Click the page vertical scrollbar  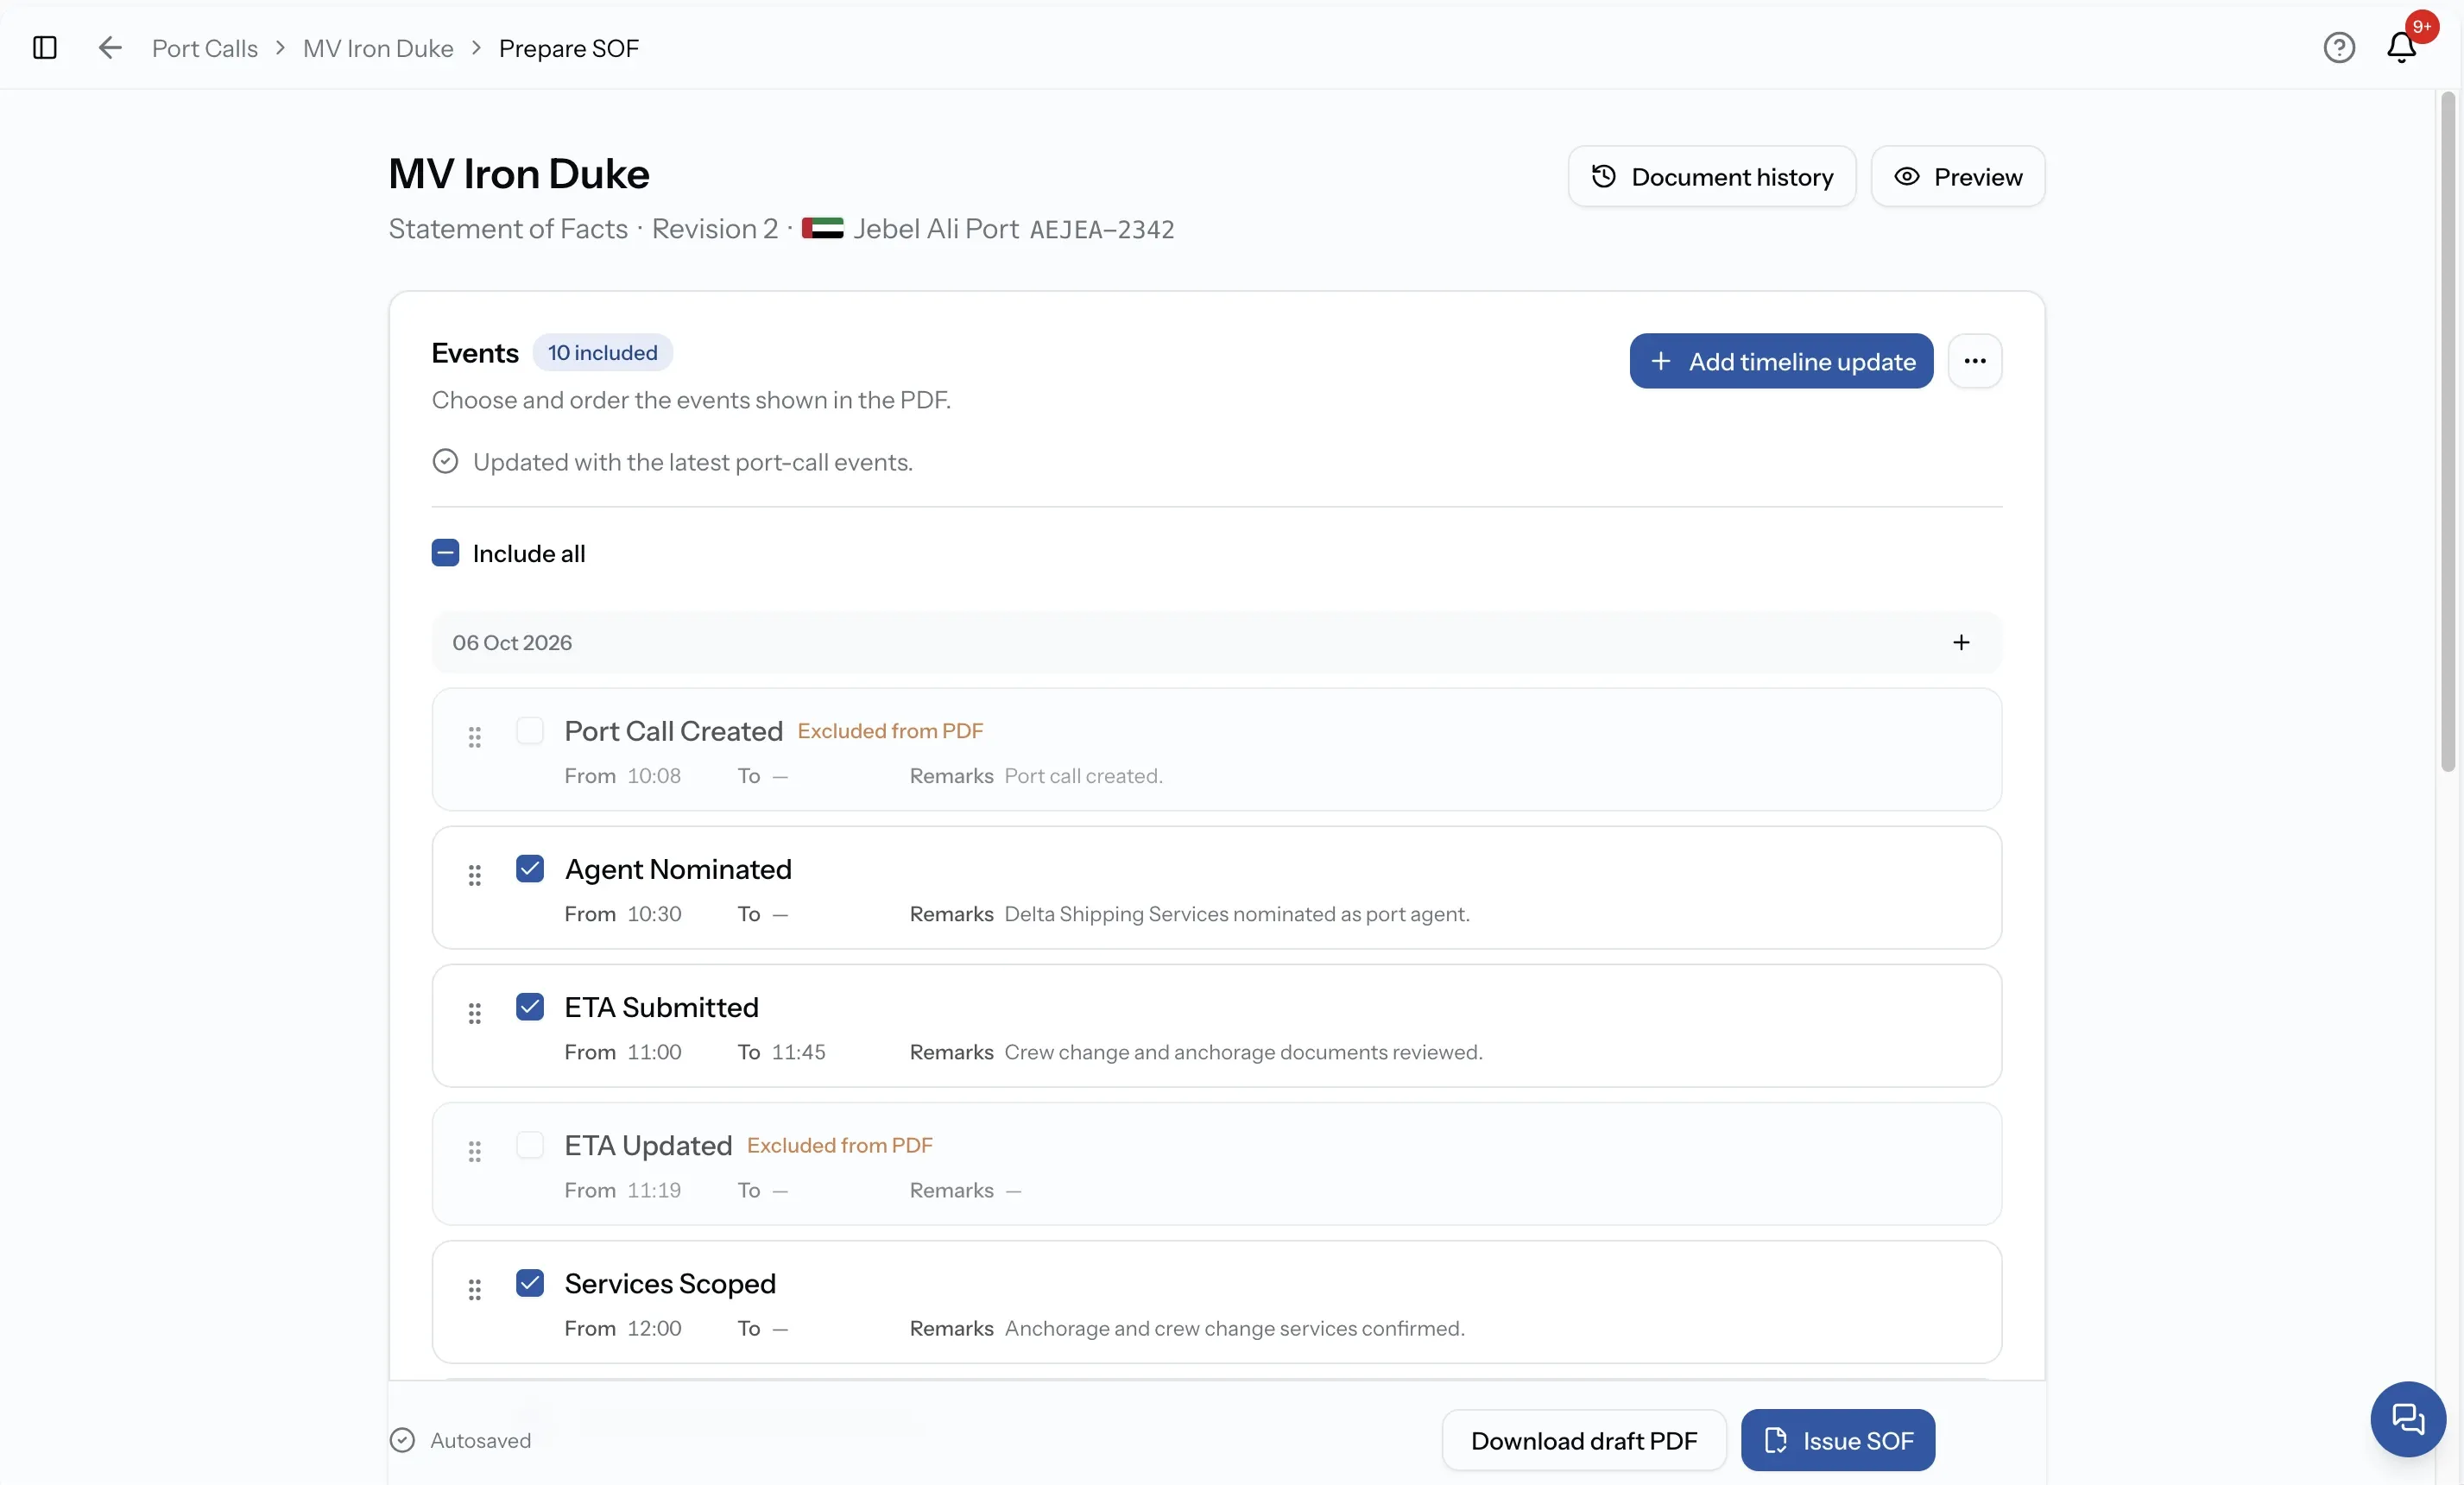pyautogui.click(x=2448, y=432)
